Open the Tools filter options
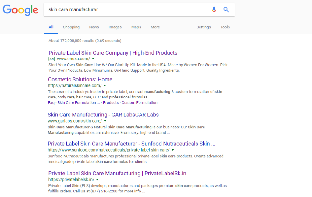Image resolution: width=312 pixels, height=197 pixels. pyautogui.click(x=225, y=27)
